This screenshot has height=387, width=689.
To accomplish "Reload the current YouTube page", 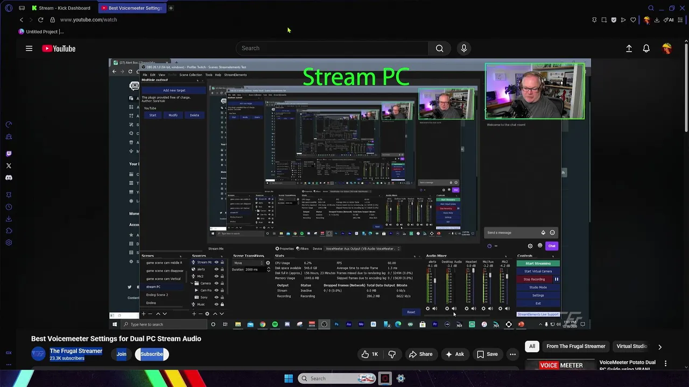I will pos(40,20).
